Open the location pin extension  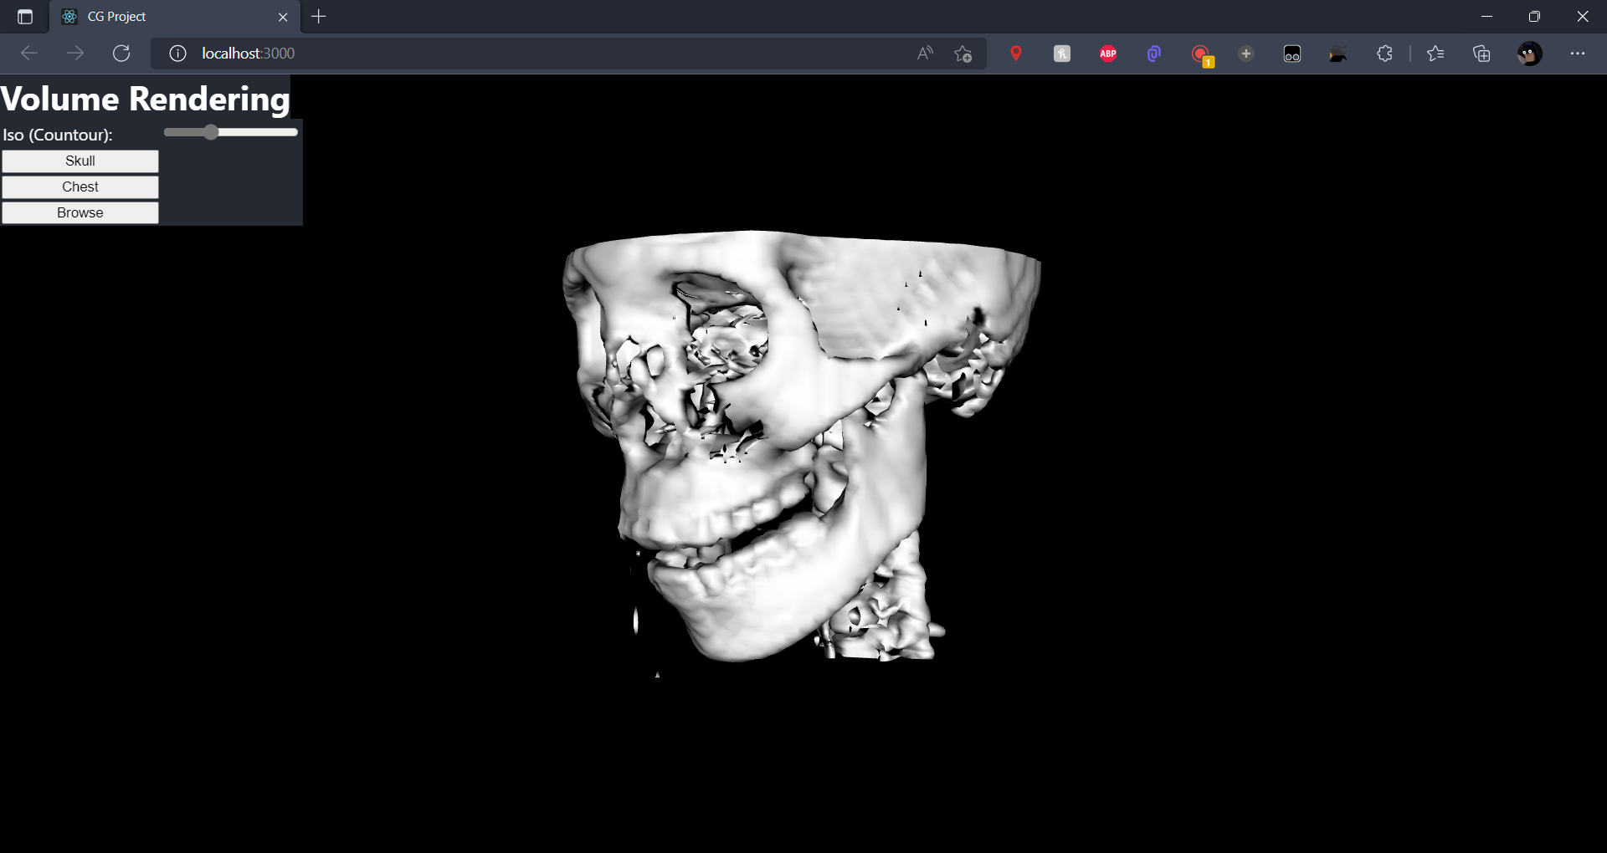pyautogui.click(x=1016, y=53)
